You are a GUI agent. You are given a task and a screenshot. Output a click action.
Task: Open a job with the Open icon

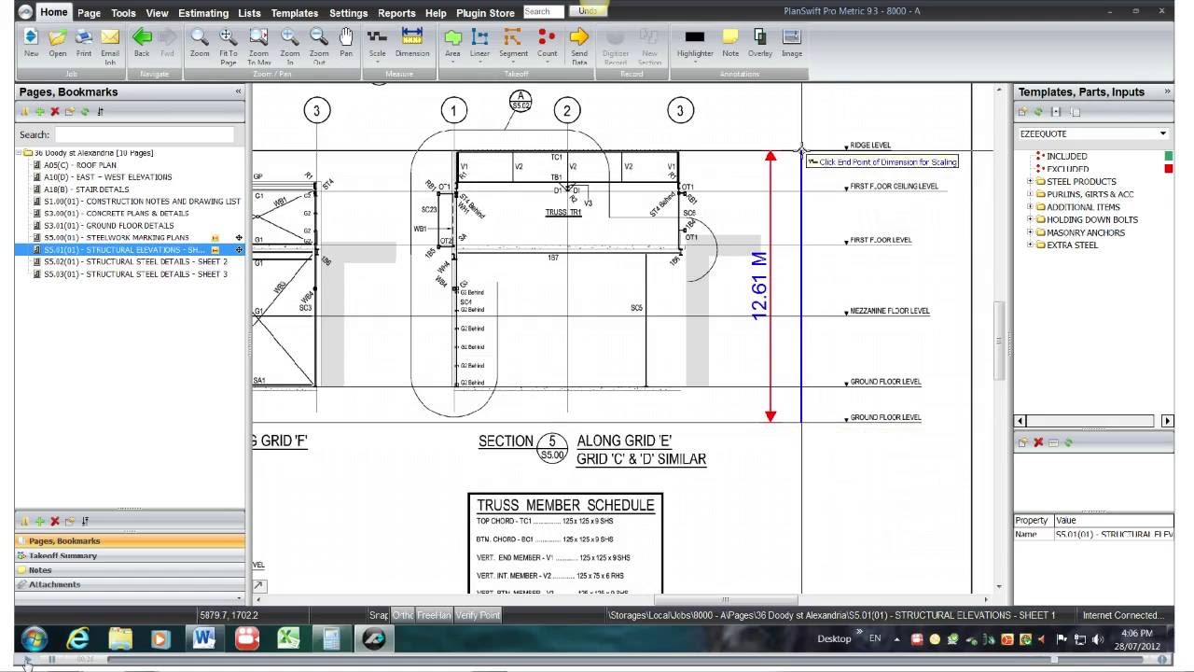[x=58, y=37]
